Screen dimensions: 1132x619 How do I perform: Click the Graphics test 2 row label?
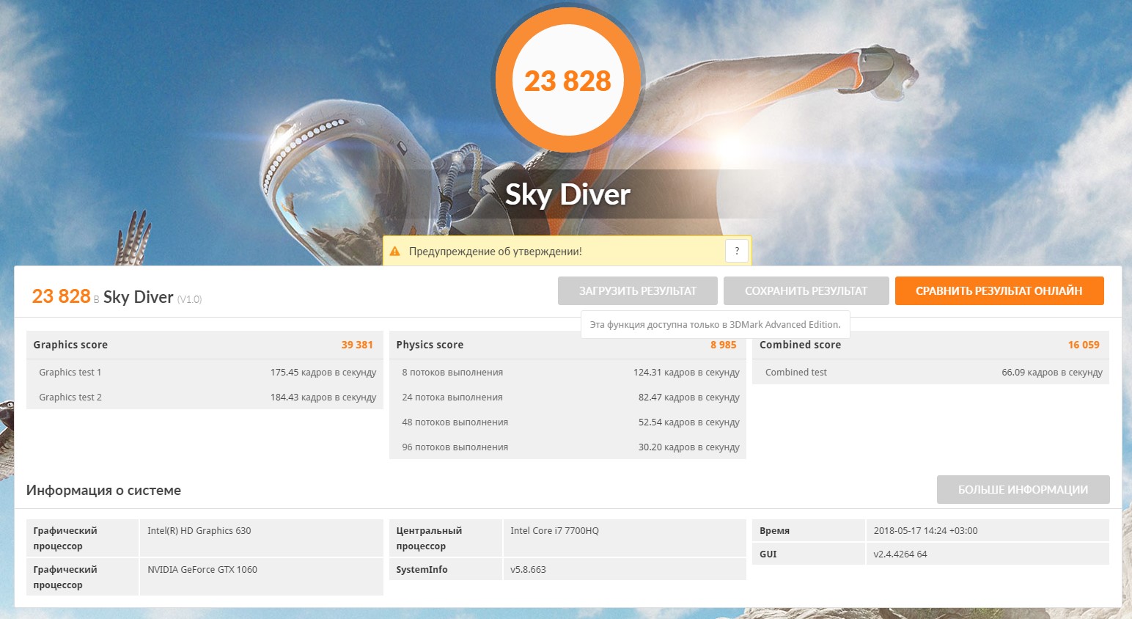pyautogui.click(x=70, y=398)
